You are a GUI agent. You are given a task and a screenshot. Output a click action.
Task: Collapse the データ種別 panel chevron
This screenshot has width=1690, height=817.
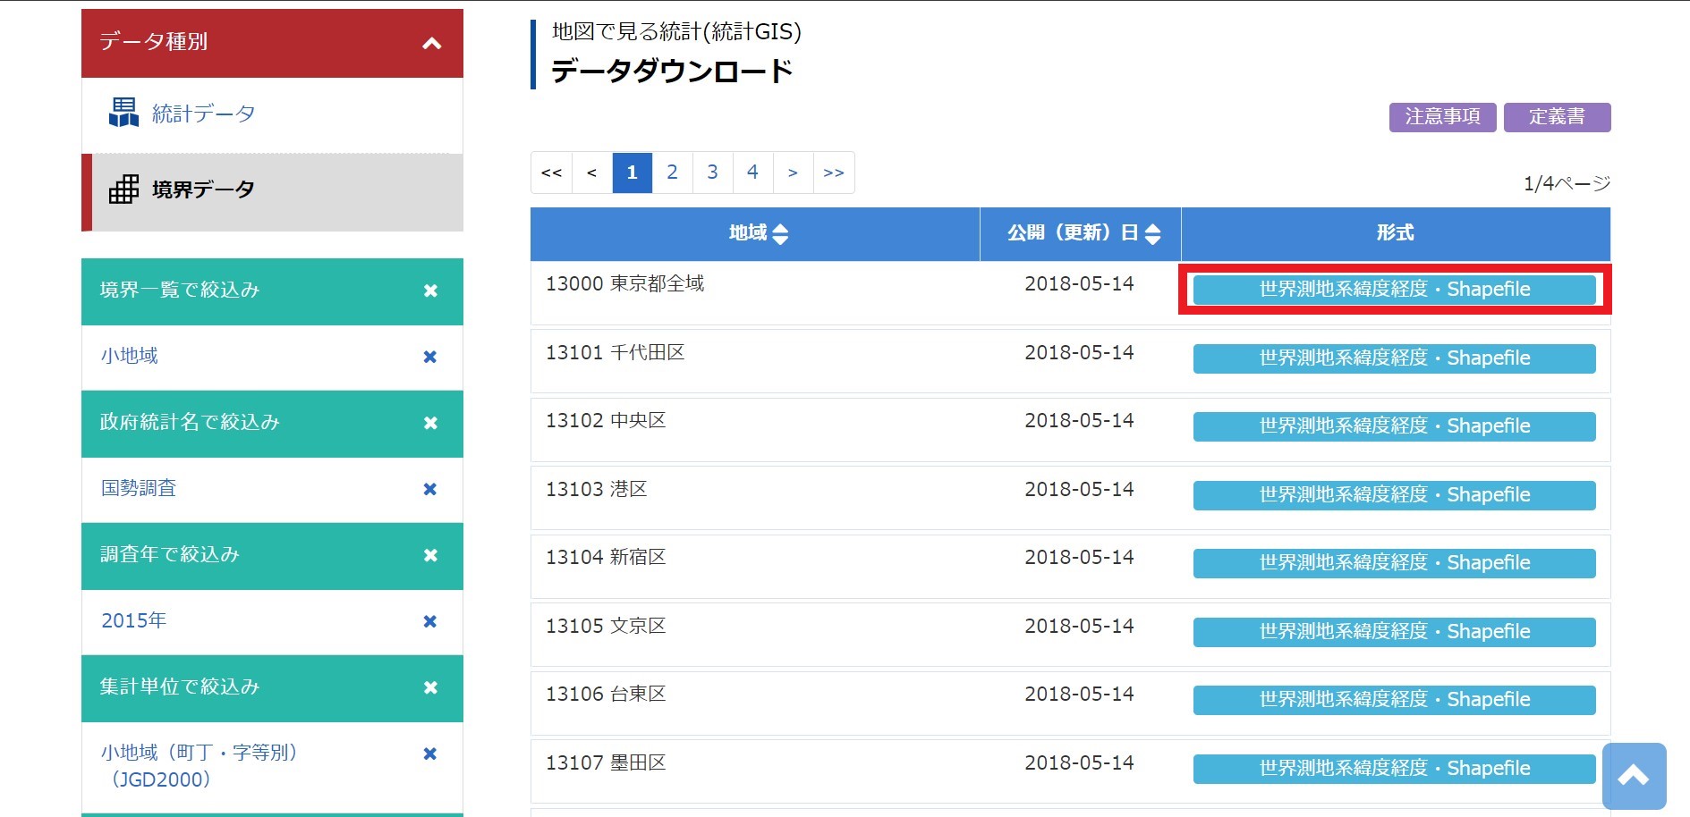click(431, 43)
